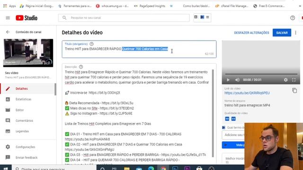The width and height of the screenshot is (303, 170).
Task: Click in the Pesquise no seu canal search box
Action: 124,18
